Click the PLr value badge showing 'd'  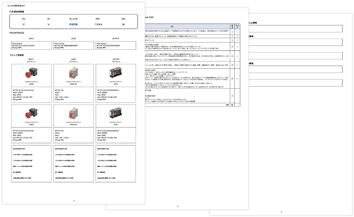[x=24, y=24]
